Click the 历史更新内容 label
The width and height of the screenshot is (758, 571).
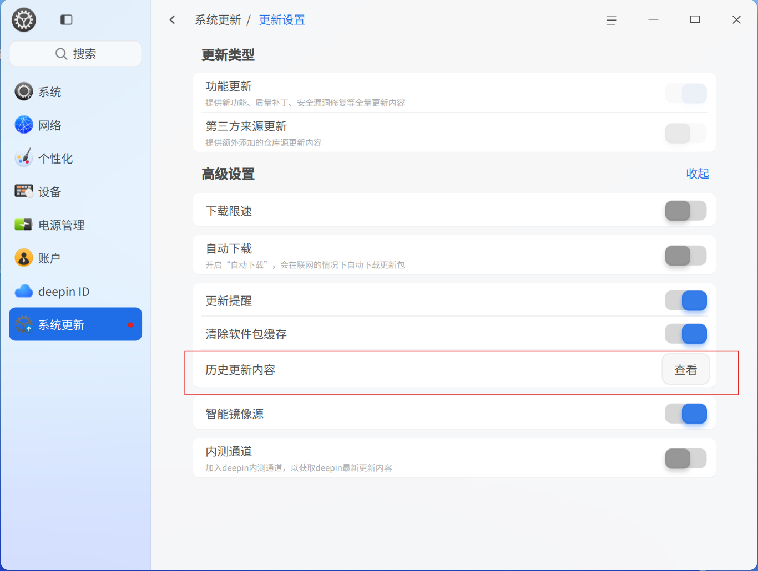(x=240, y=370)
